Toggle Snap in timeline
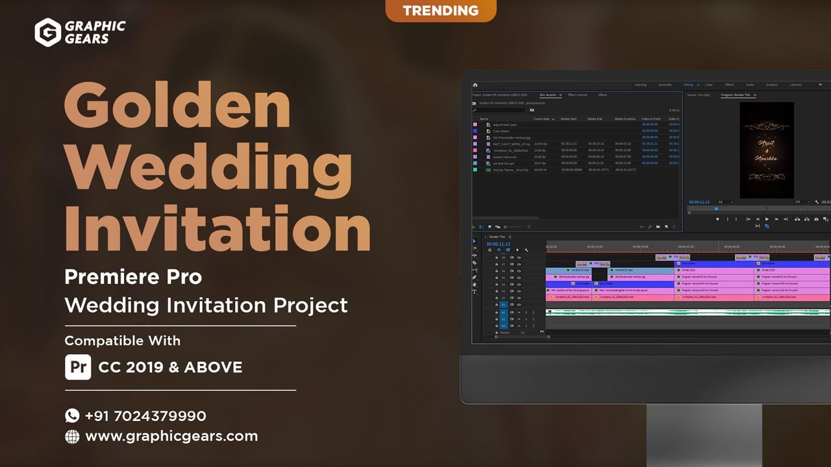Image resolution: width=831 pixels, height=467 pixels. [499, 250]
